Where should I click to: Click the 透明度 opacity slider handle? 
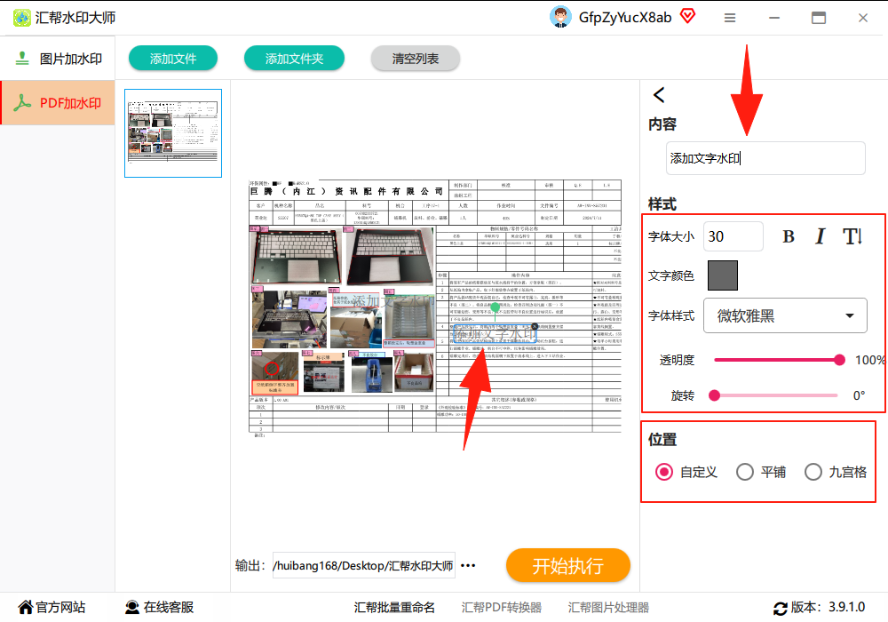[x=839, y=360]
